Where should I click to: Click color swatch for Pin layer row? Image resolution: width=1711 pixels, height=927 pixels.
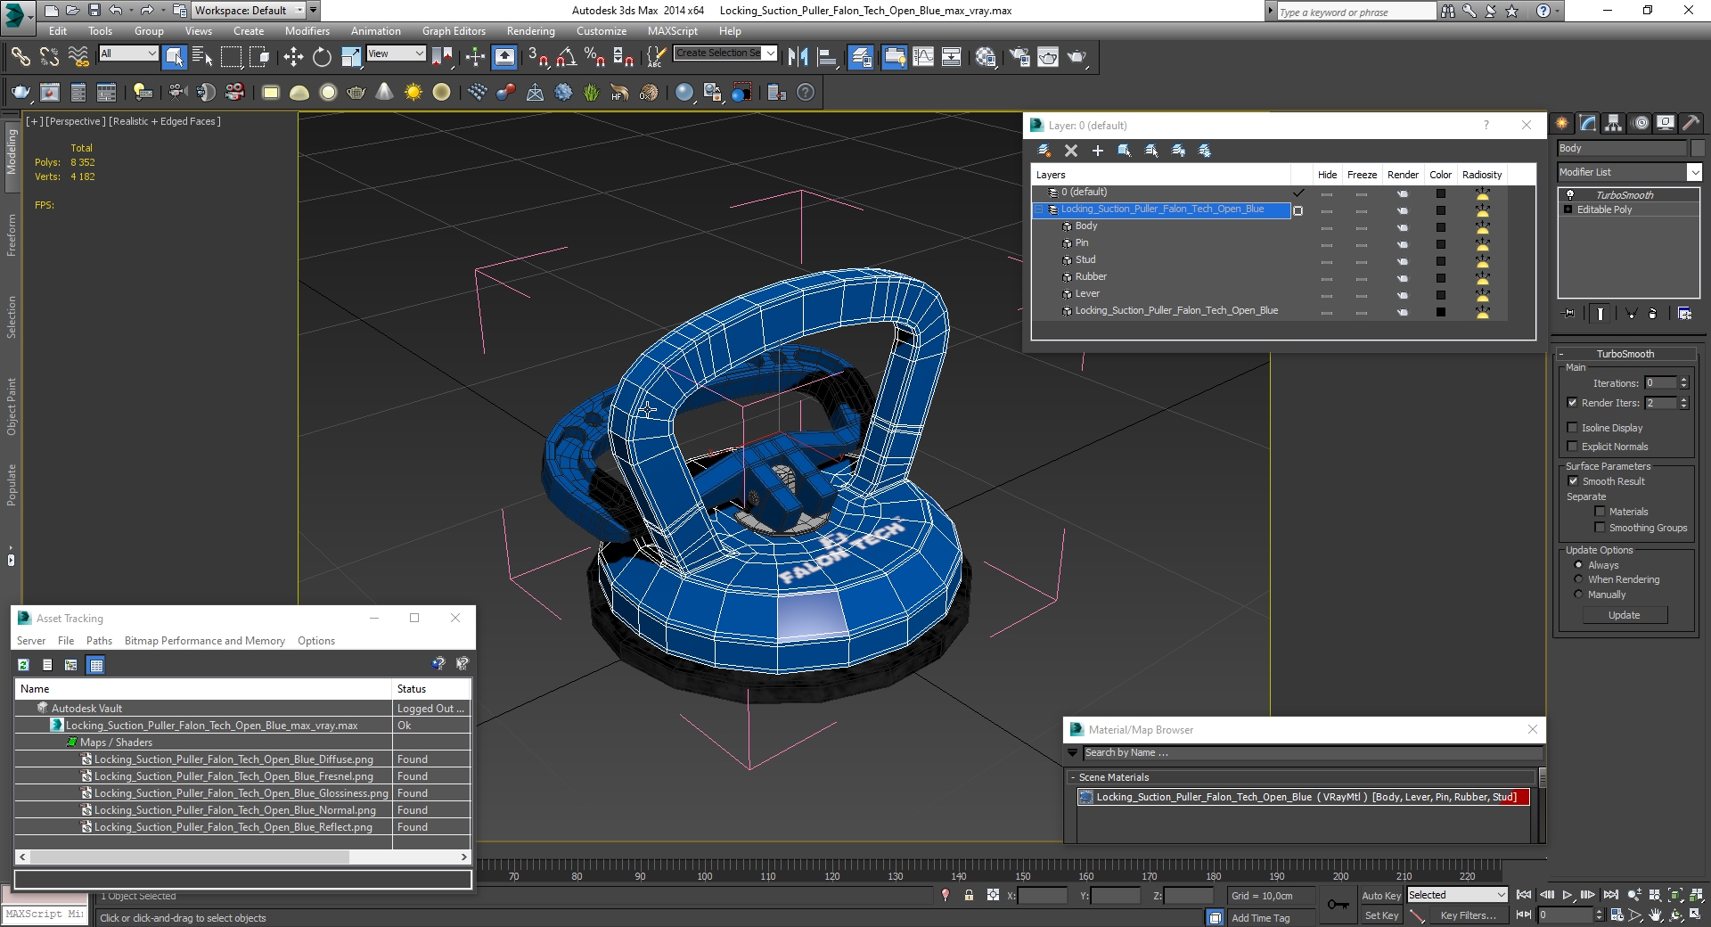click(1440, 244)
